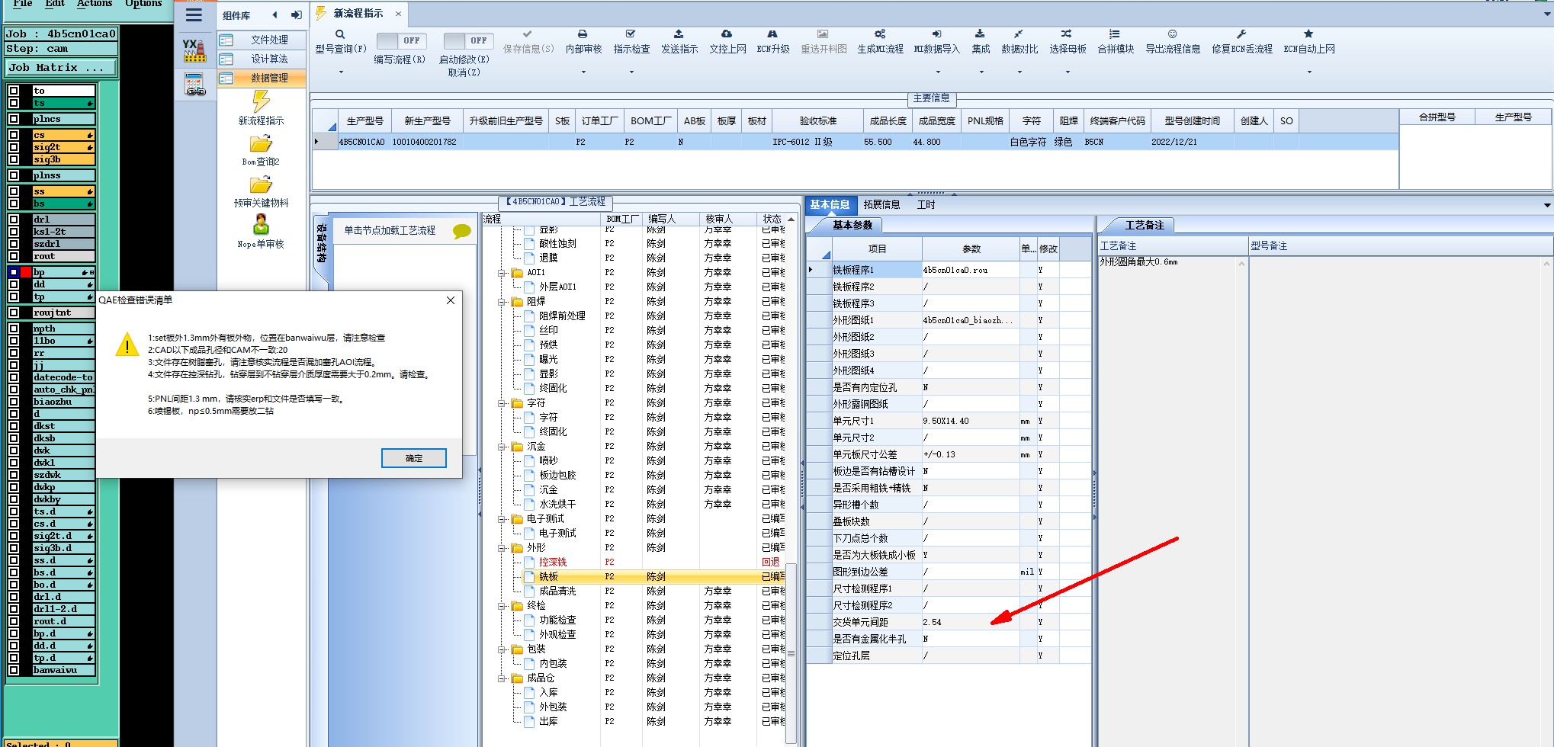Open the Nope单审核 user icon

point(261,225)
